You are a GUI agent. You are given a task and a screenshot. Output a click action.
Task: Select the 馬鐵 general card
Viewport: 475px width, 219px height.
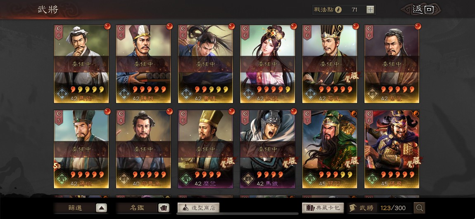pos(268,149)
